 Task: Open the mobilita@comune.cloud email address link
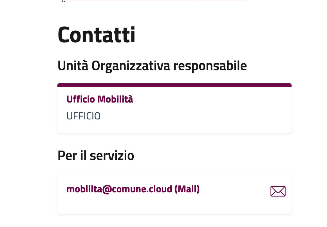coord(133,189)
